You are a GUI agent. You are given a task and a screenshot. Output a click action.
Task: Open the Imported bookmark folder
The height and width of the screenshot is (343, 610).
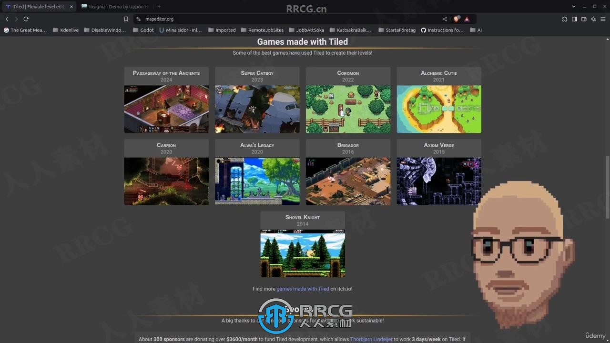[x=221, y=30]
